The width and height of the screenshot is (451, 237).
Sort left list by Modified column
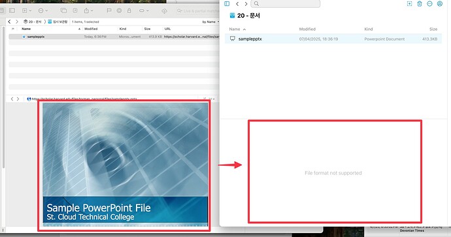point(91,29)
